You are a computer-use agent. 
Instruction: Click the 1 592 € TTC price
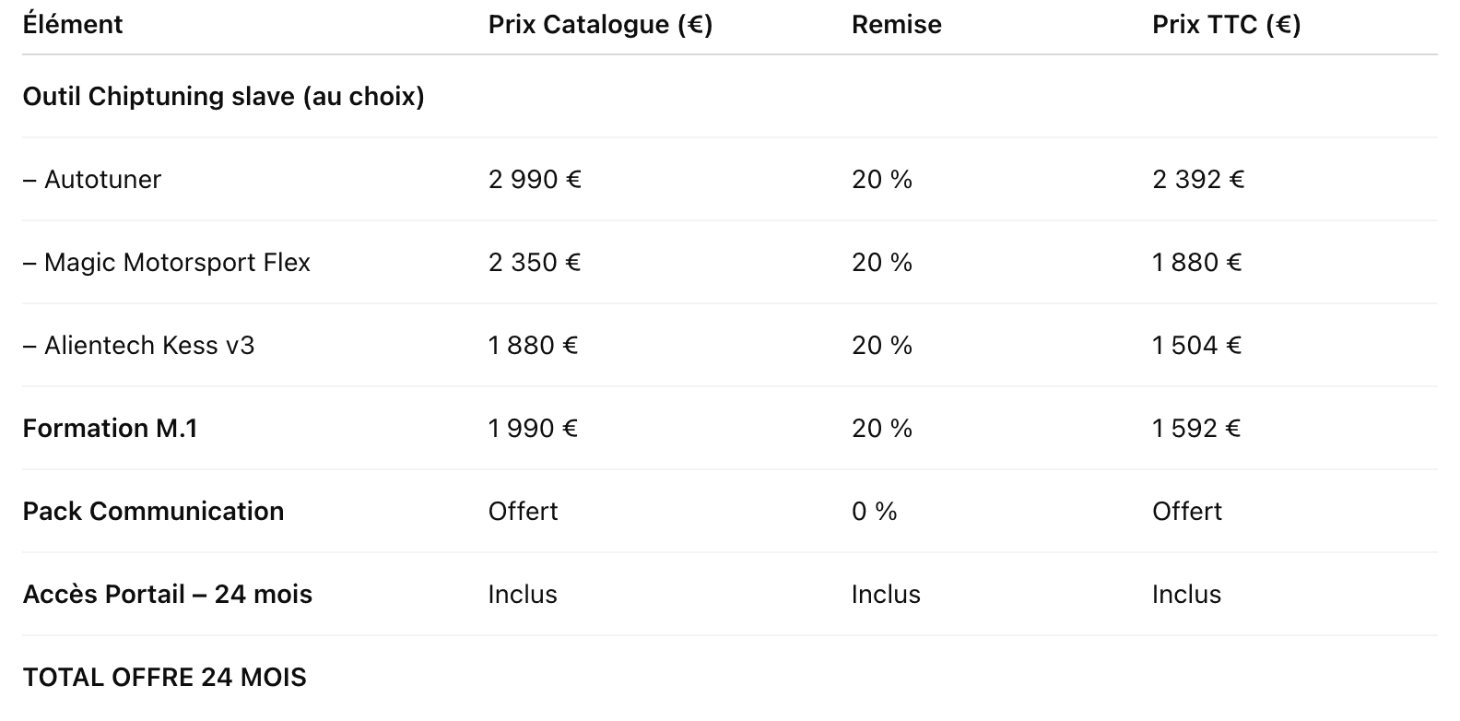[1196, 428]
